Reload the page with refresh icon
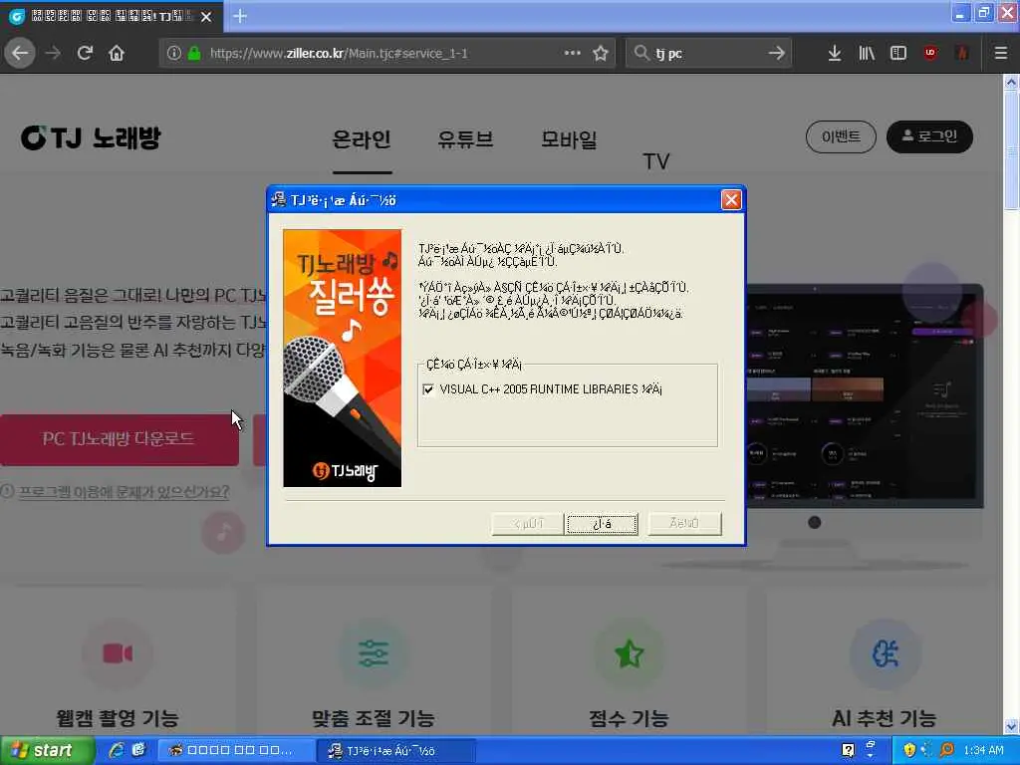Viewport: 1020px width, 765px height. coord(86,53)
